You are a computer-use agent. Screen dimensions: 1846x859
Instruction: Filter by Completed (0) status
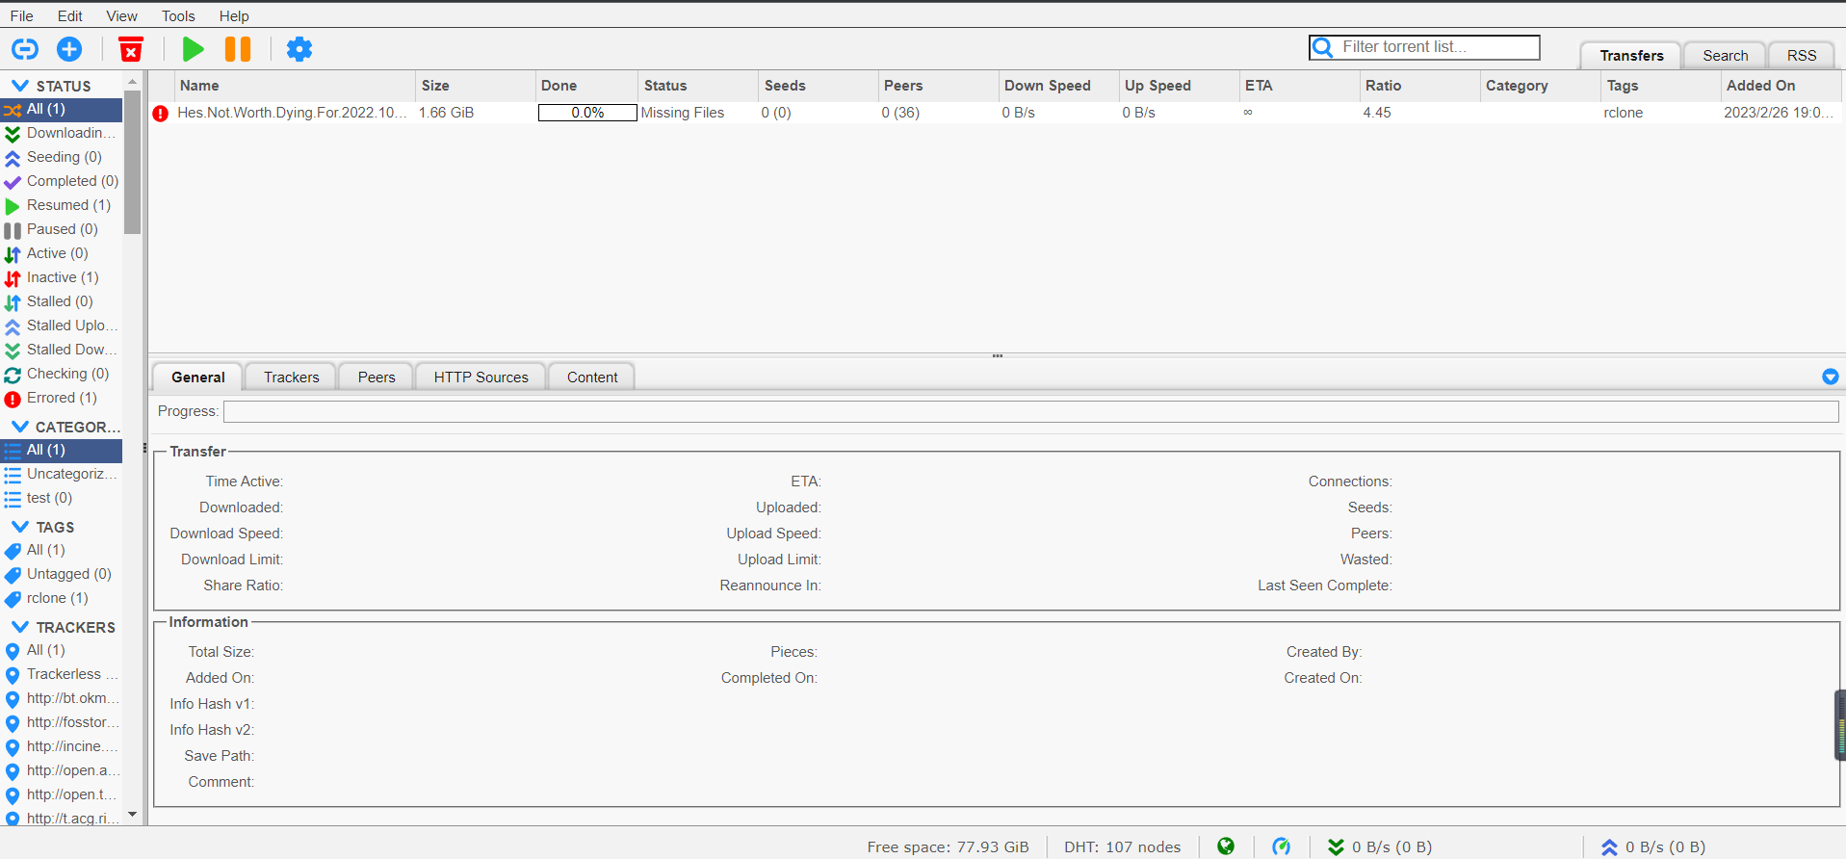62,181
